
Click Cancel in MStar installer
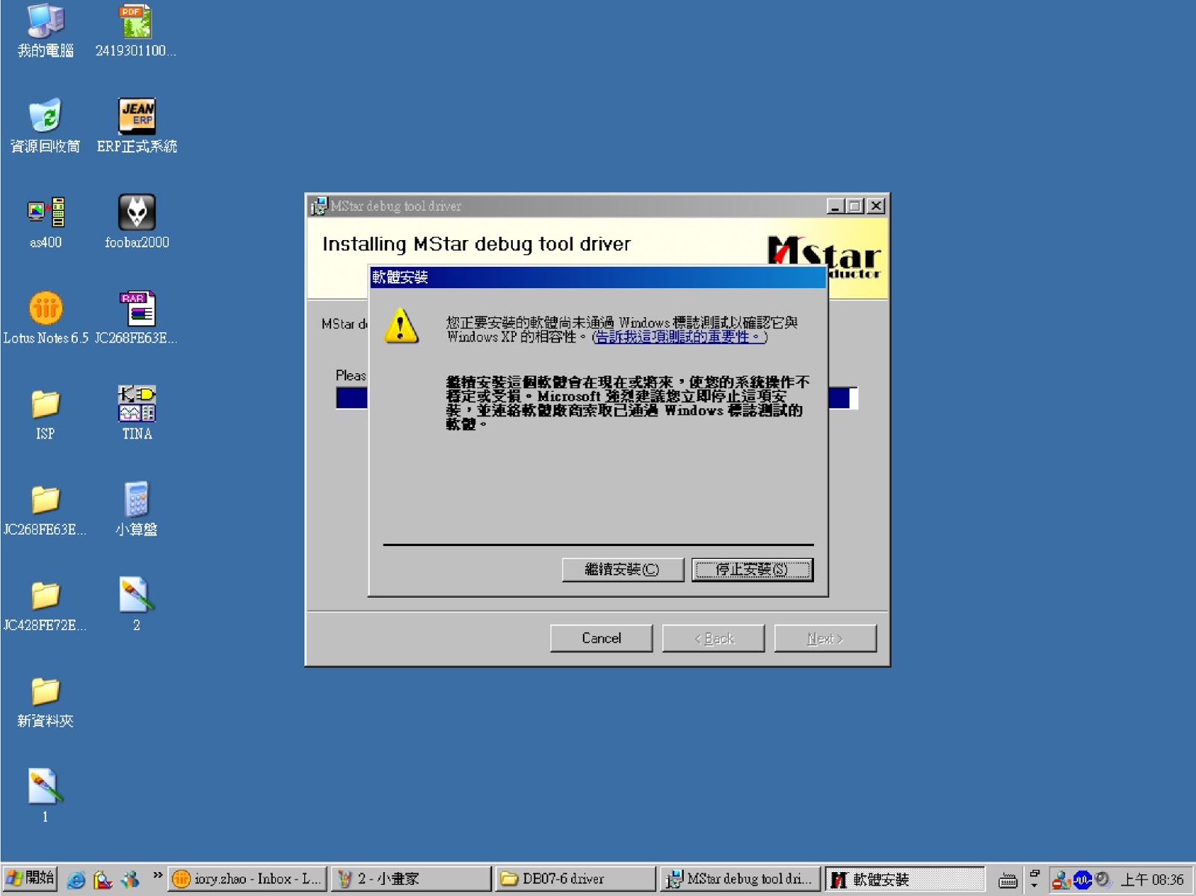601,639
